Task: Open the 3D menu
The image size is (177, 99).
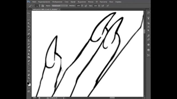Action: (x=97, y=2)
